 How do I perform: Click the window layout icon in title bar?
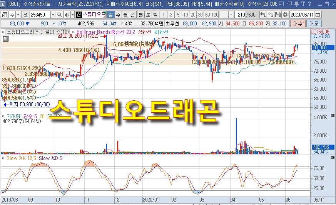282,4
